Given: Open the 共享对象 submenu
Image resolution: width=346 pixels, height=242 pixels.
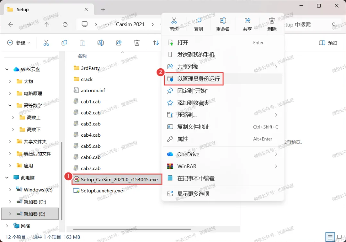Looking at the screenshot, I should coord(222,67).
